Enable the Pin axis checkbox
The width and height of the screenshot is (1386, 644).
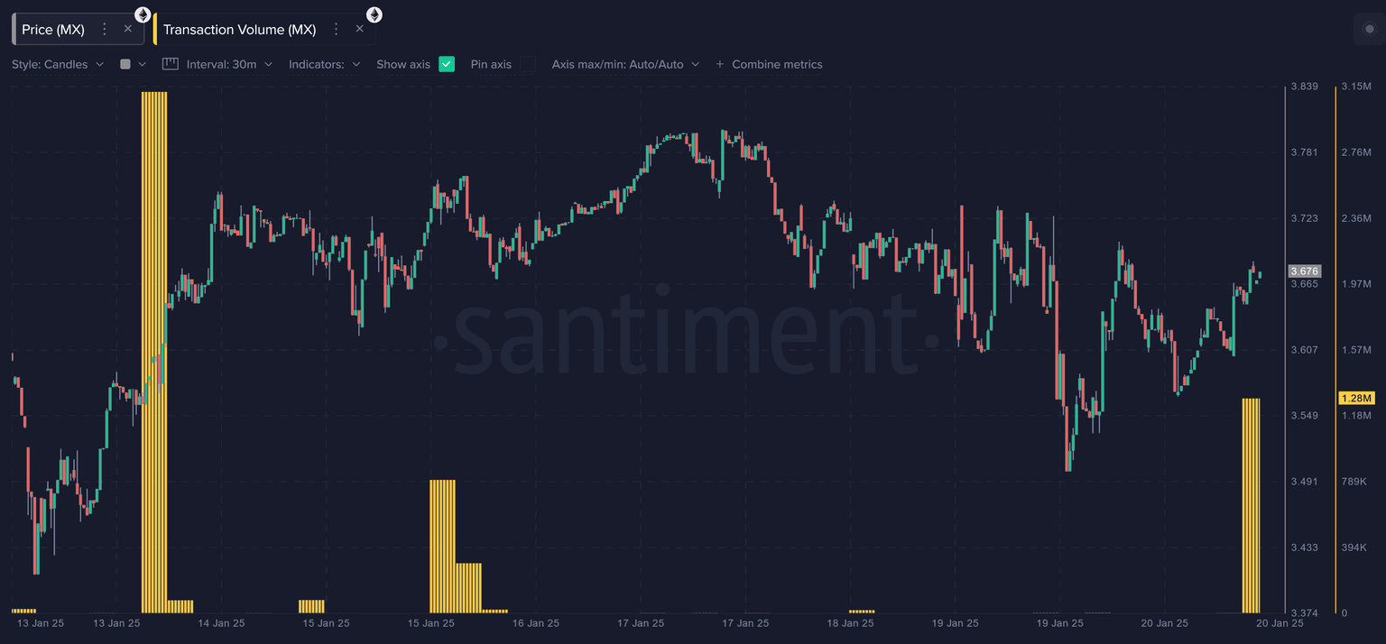point(528,64)
